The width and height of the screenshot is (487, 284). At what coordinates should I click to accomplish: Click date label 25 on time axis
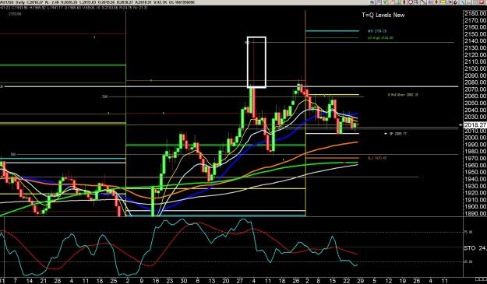point(114,281)
